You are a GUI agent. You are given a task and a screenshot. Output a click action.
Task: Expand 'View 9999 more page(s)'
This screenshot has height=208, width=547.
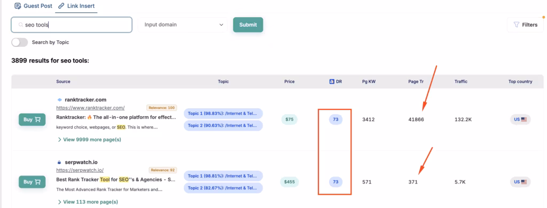click(x=89, y=139)
